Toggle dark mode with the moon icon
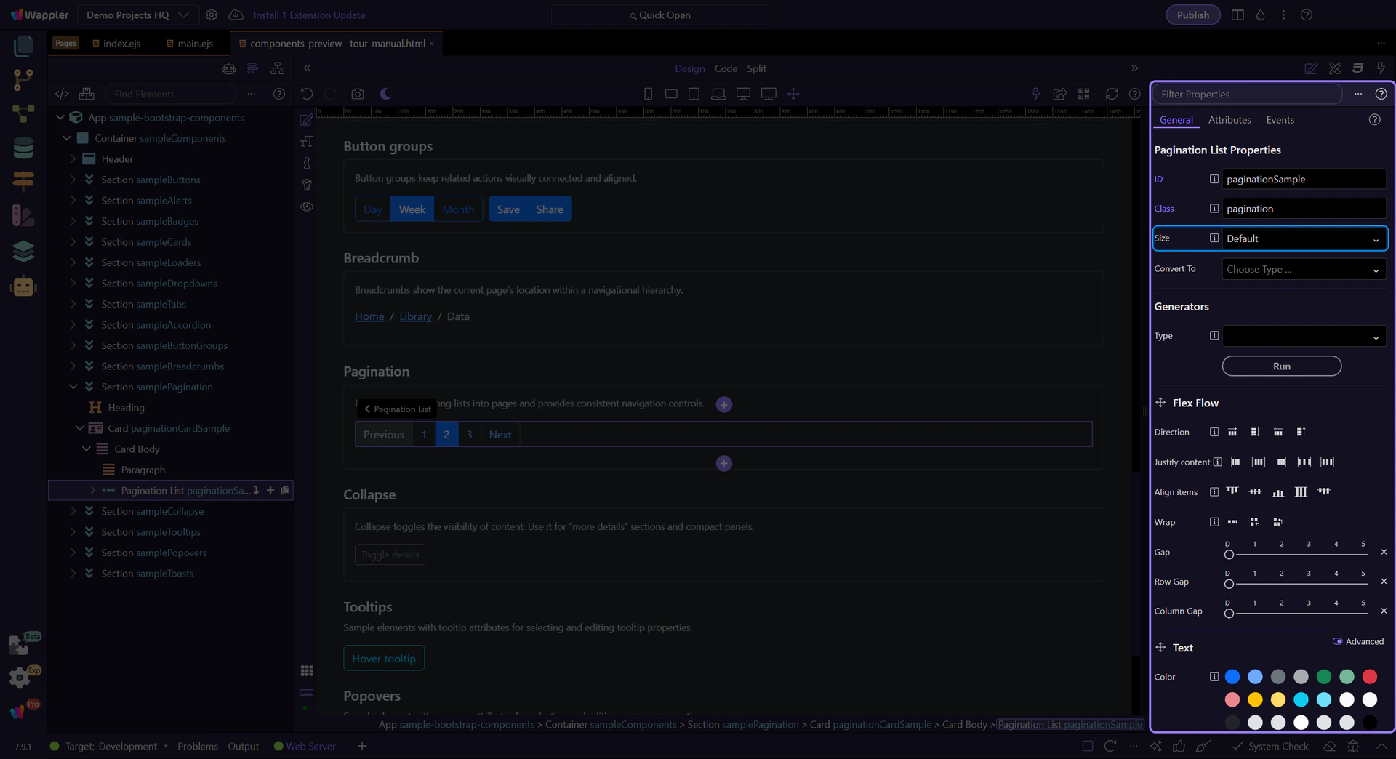The image size is (1396, 759). [385, 94]
